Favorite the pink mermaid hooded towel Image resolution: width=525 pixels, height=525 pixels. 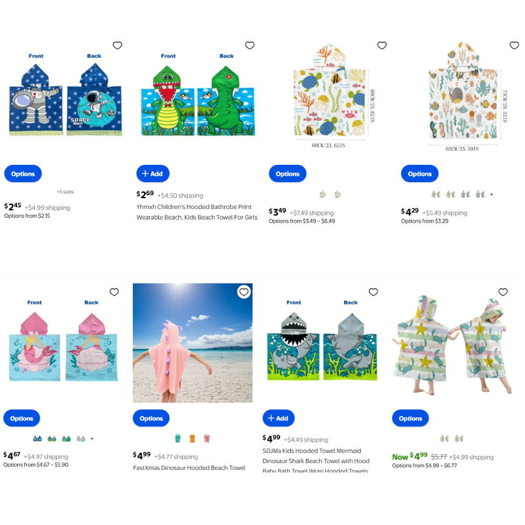point(114,292)
